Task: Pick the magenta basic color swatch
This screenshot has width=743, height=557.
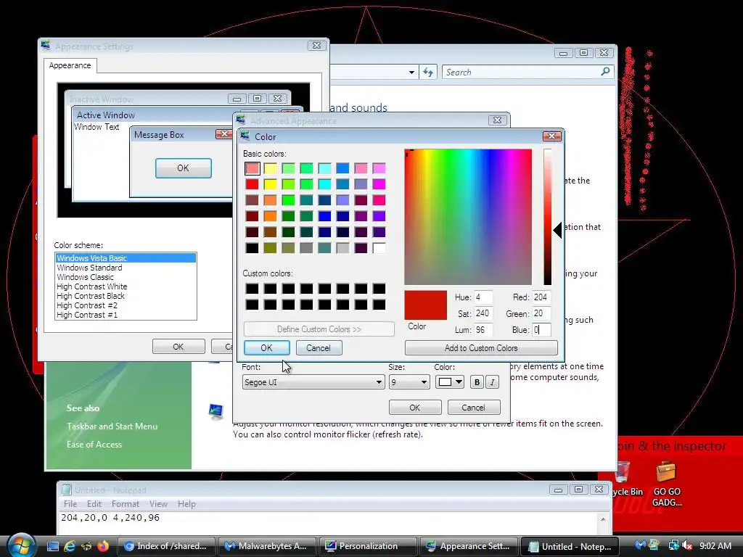Action: point(379,183)
